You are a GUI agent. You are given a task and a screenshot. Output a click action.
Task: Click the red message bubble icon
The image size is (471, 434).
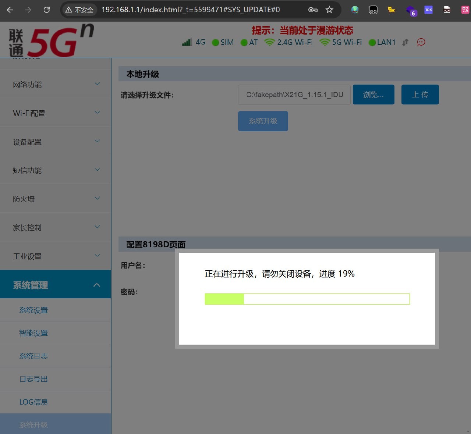coord(421,42)
